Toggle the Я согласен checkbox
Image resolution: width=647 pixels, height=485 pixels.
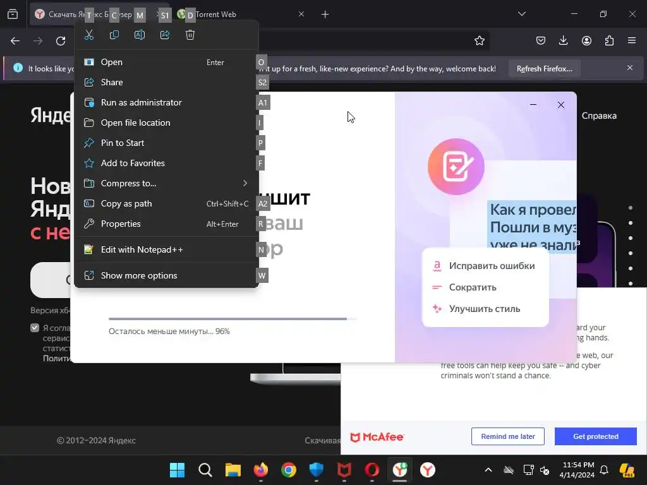[x=35, y=328]
